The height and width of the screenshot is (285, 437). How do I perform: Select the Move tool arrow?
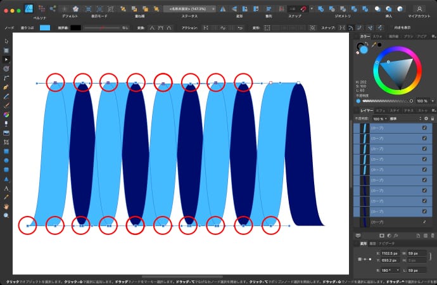pos(6,41)
